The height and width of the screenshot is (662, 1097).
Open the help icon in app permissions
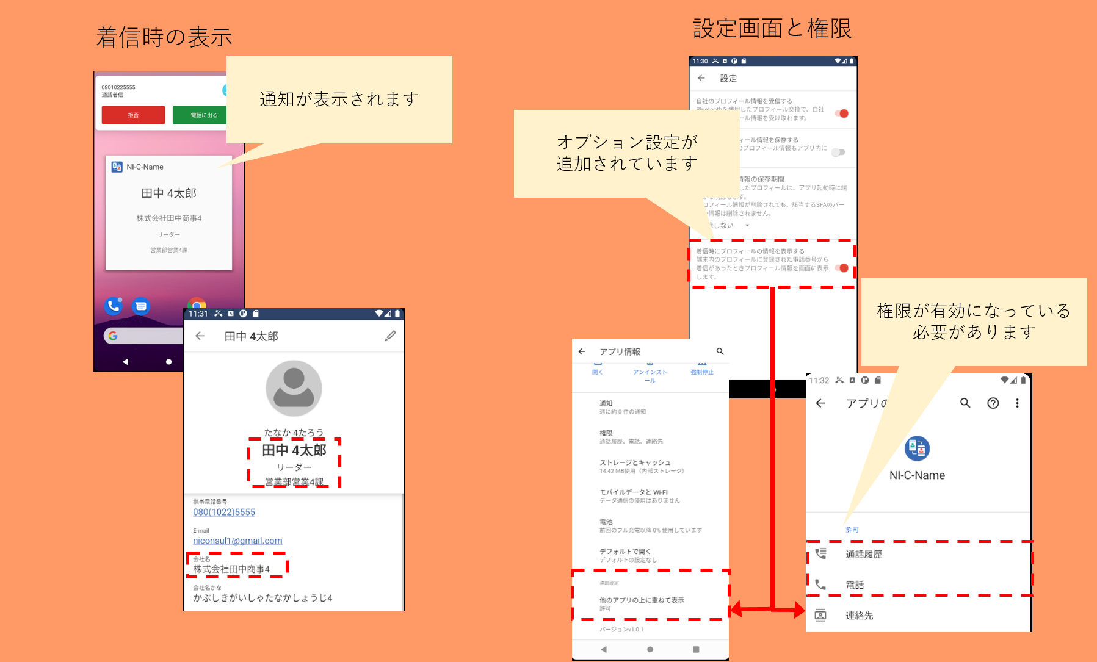pos(993,403)
